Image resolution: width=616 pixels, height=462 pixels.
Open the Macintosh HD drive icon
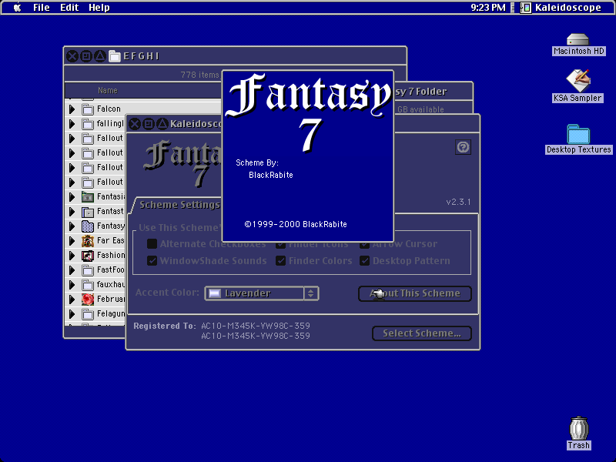coord(577,39)
